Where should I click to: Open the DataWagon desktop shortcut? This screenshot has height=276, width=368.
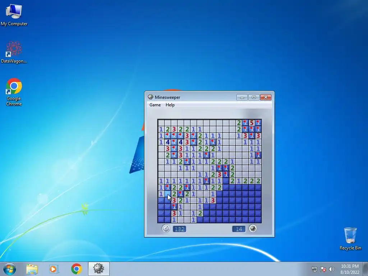[14, 52]
